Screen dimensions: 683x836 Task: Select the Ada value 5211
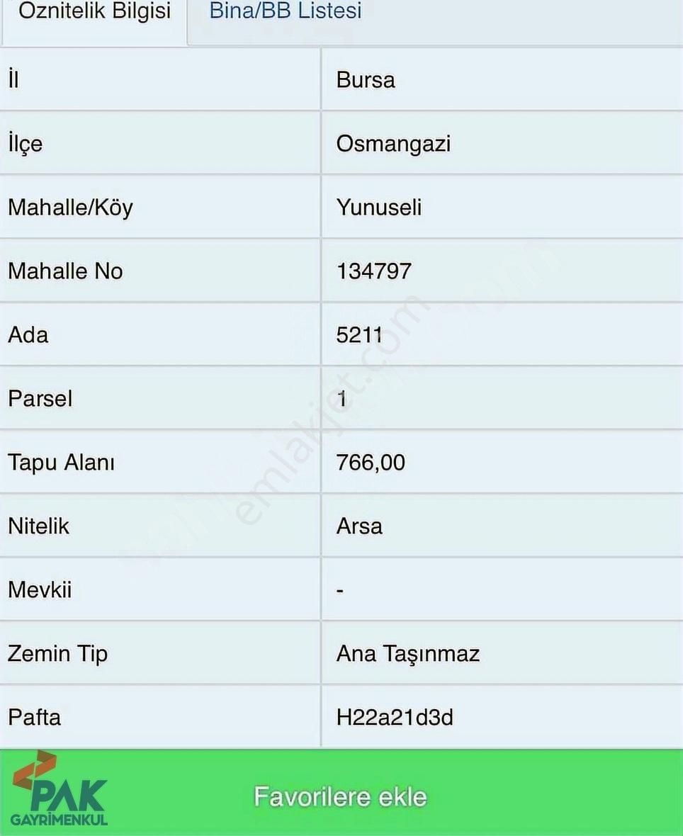tap(359, 335)
